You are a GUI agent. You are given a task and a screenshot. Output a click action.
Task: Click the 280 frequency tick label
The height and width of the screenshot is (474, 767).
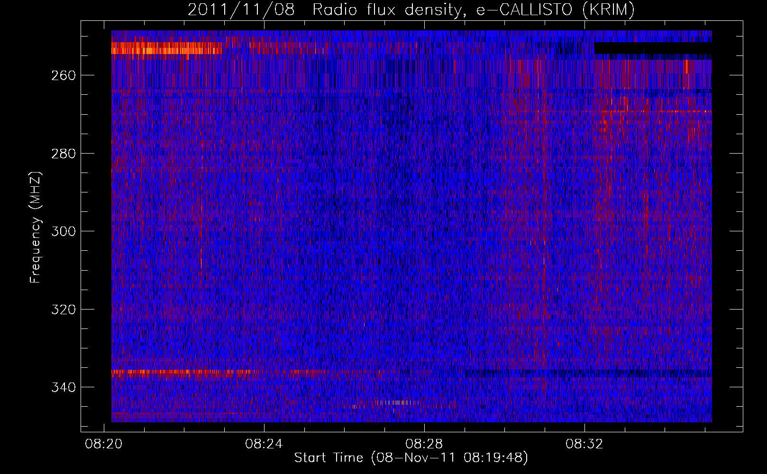coord(64,154)
